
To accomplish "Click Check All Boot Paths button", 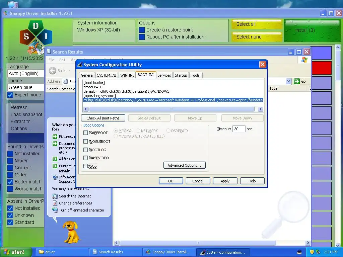I will pos(103,118).
